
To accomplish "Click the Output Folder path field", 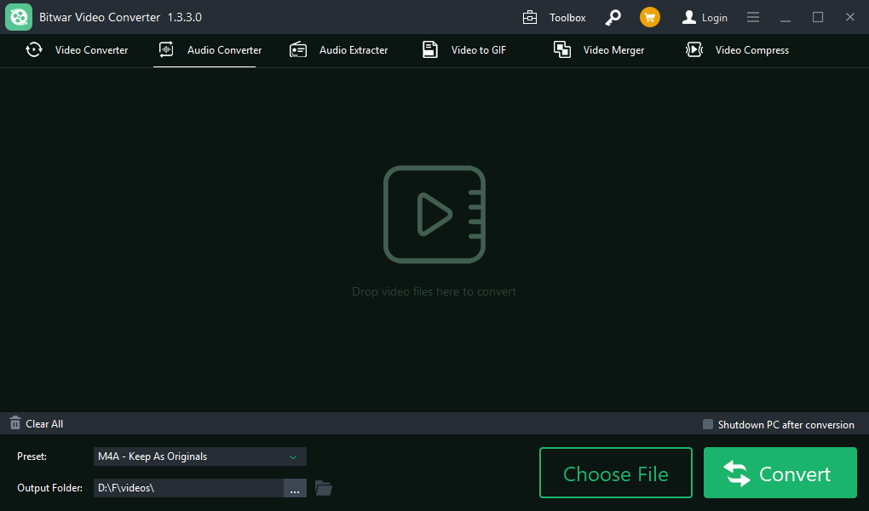I will pyautogui.click(x=188, y=488).
